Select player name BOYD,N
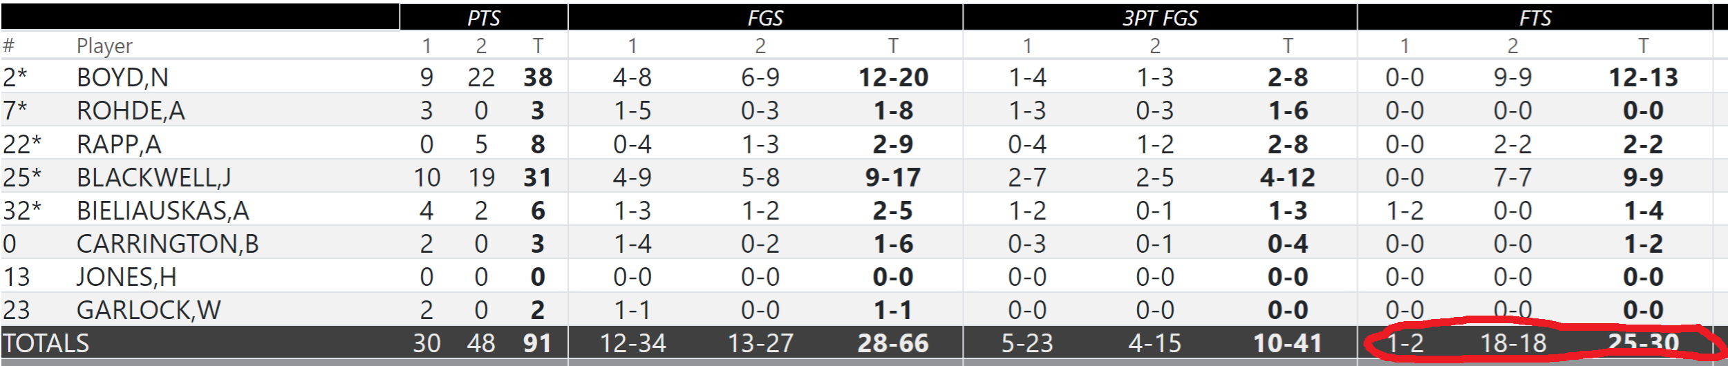Image resolution: width=1728 pixels, height=366 pixels. click(122, 77)
